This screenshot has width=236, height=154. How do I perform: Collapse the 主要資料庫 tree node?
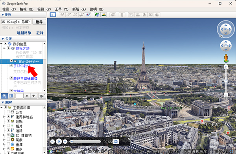[x=2, y=107]
